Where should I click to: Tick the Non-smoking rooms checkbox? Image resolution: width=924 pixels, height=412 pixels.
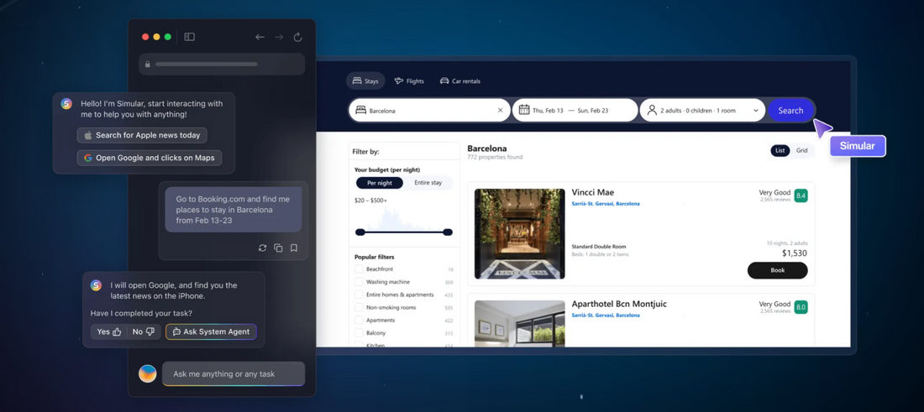pos(359,307)
